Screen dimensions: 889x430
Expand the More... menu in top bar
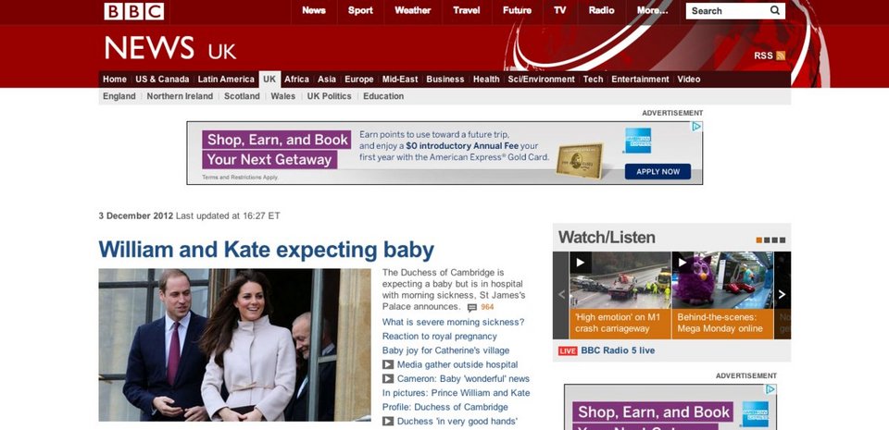pos(652,11)
